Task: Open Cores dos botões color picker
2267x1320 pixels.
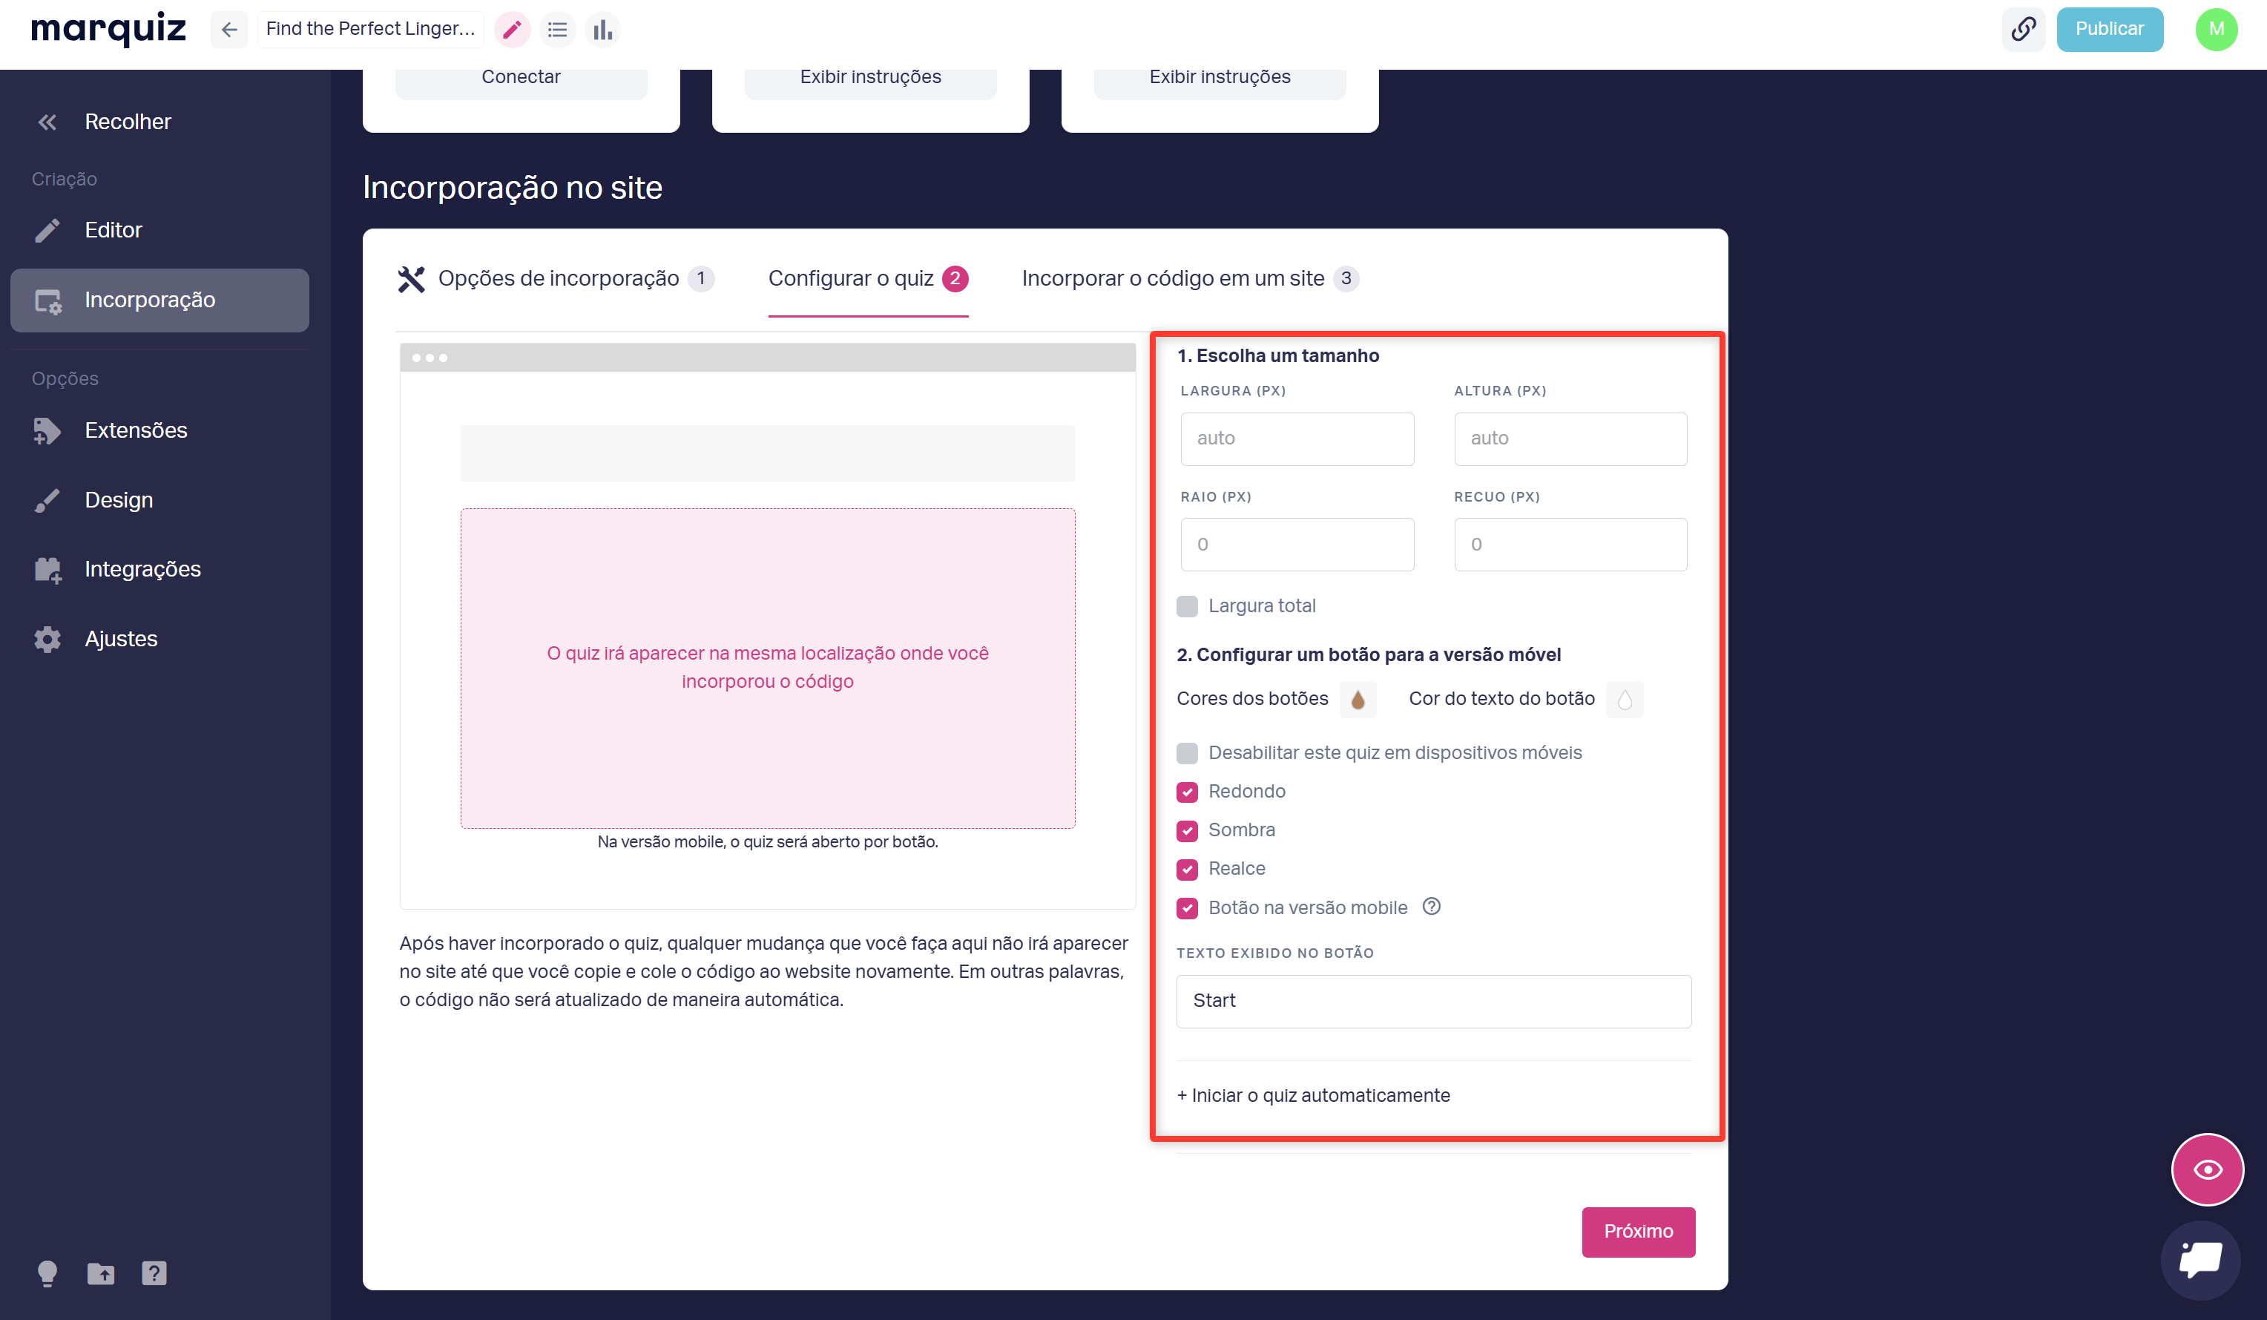Action: point(1357,699)
